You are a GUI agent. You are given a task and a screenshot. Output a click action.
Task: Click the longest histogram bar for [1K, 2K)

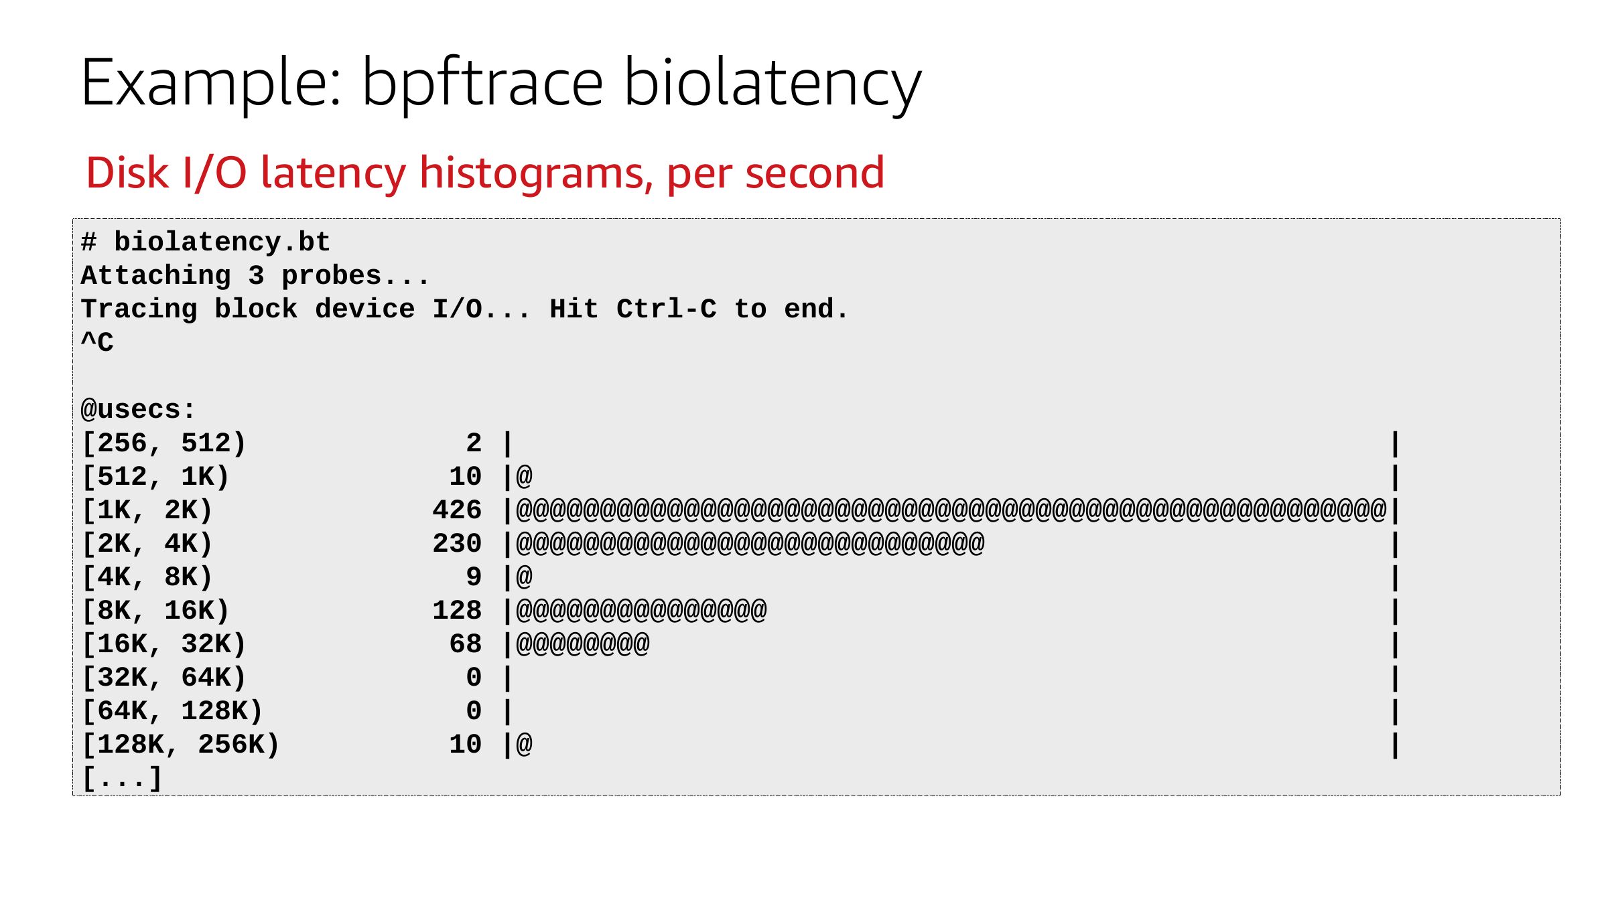pos(951,510)
